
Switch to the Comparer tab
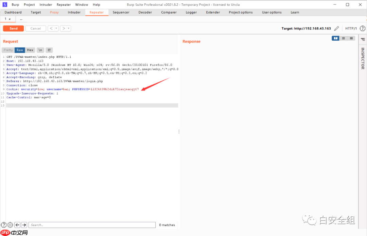[169, 13]
